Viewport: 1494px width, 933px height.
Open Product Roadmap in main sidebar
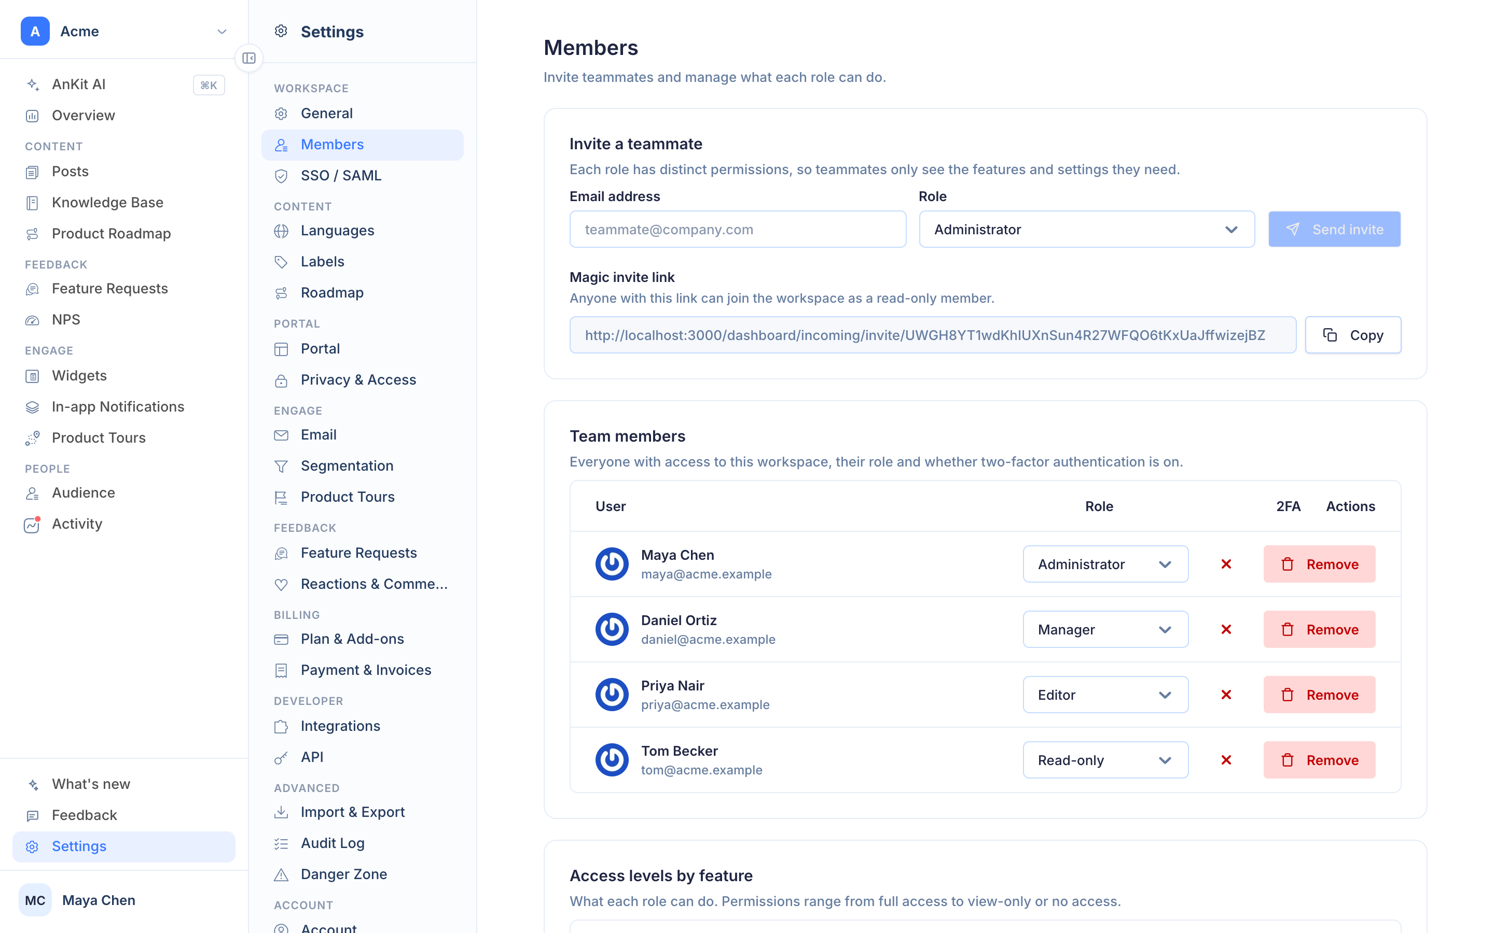point(124,234)
